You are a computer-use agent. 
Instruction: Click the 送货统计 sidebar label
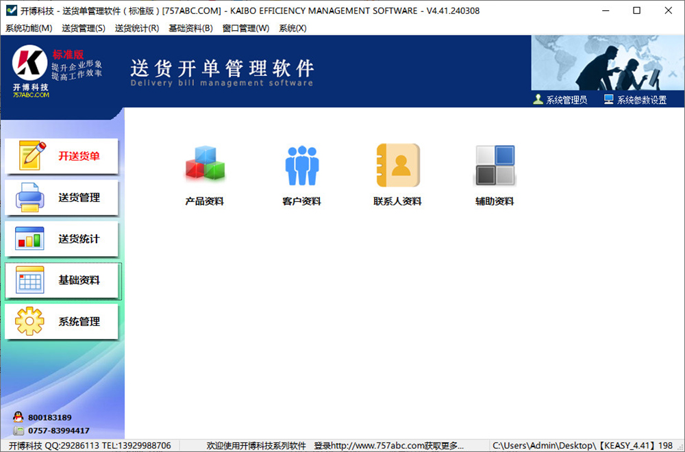click(79, 239)
